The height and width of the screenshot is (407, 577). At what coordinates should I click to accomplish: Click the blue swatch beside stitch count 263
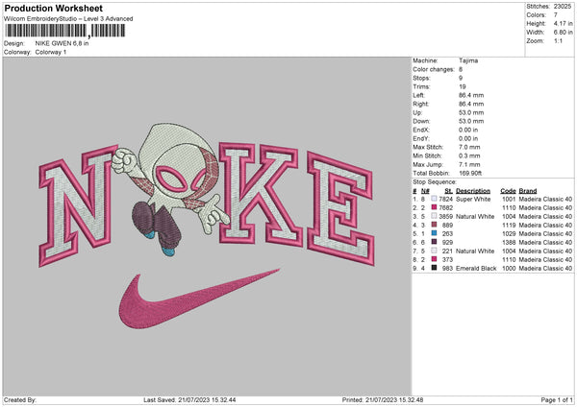coord(435,233)
